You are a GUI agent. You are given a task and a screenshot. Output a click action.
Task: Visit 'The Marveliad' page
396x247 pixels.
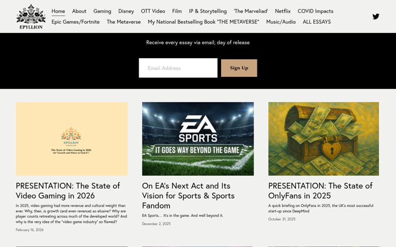click(x=251, y=11)
